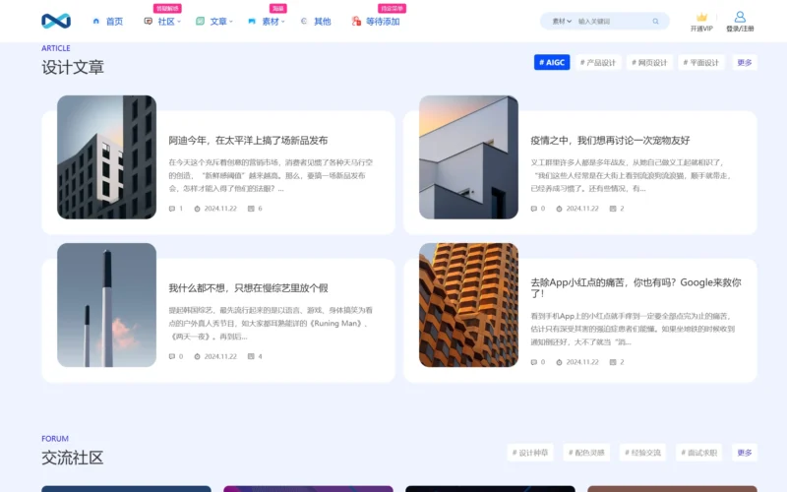Viewport: 787px width, 492px height.
Task: Switch to the # 产品设计 tag
Action: (x=598, y=62)
